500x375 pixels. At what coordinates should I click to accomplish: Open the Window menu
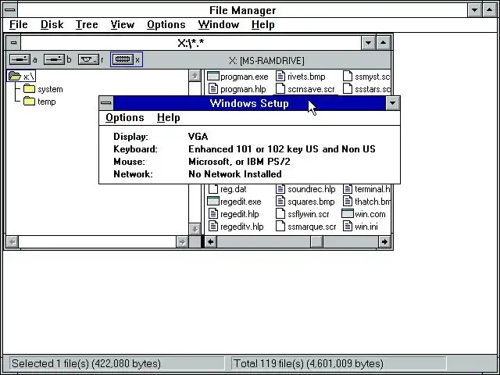219,25
